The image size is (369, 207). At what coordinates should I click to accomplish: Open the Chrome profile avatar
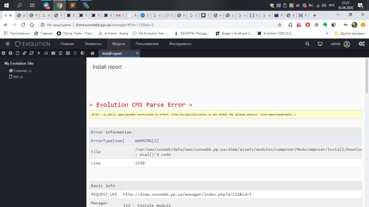[354, 25]
